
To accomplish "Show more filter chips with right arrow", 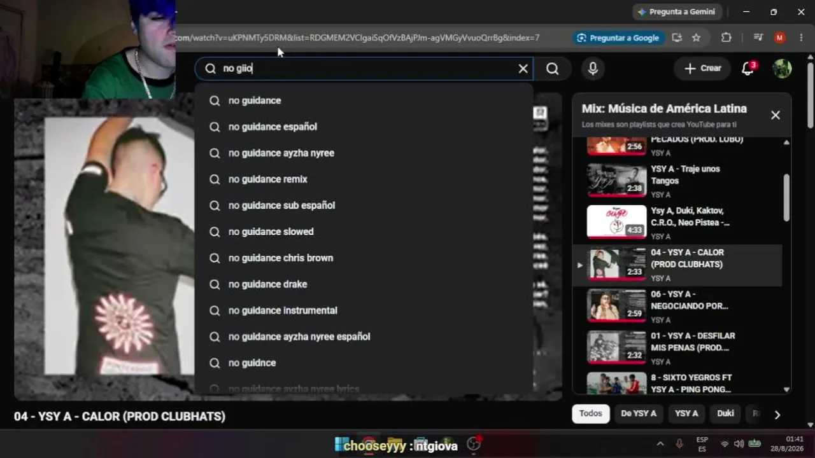I will point(777,415).
